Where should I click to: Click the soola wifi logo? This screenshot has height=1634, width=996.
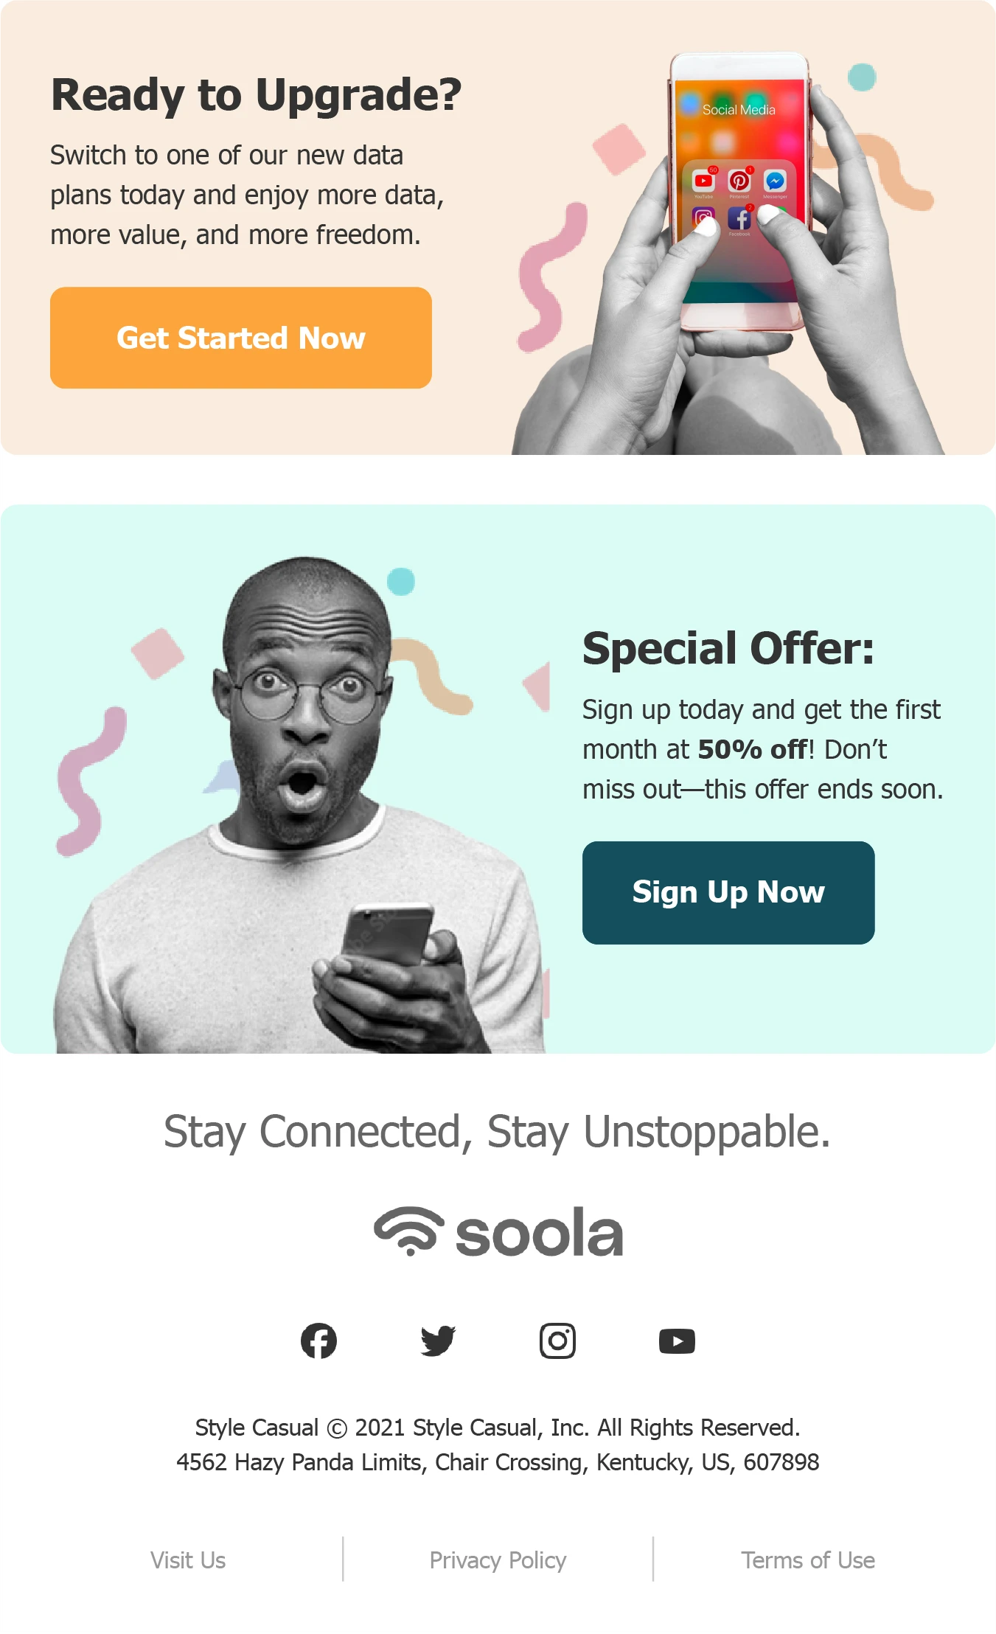tap(498, 1231)
